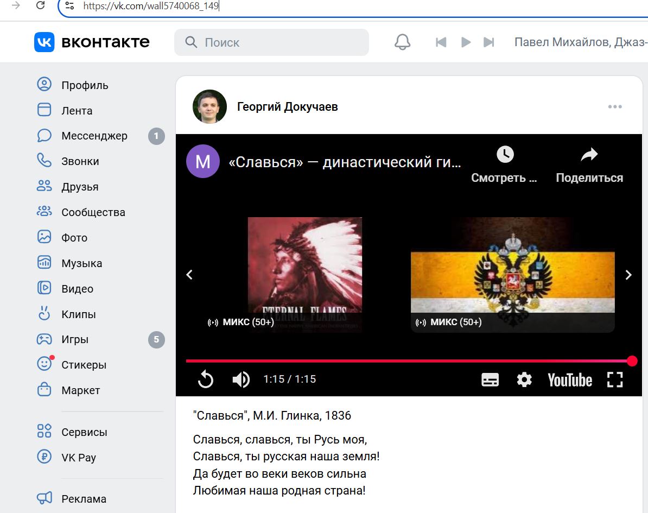648x513 pixels.
Task: Replay the video
Action: coord(205,379)
